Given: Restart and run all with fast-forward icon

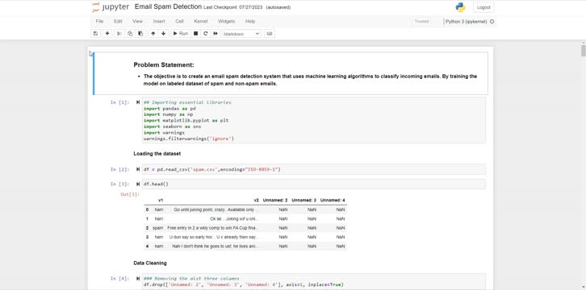Looking at the screenshot, I should click(x=216, y=34).
